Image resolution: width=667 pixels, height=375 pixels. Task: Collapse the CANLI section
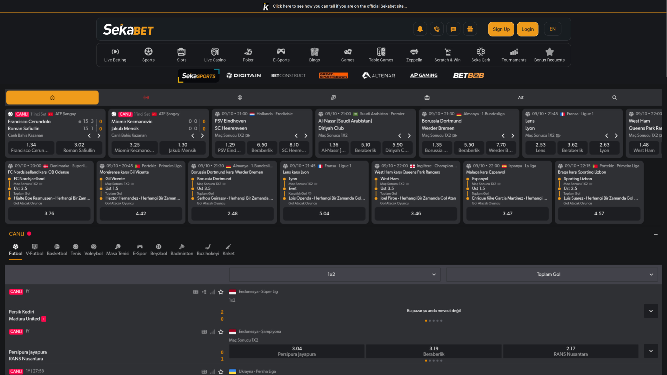[656, 234]
